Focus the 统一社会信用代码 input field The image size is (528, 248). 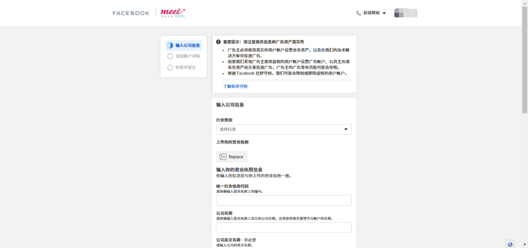[x=284, y=200]
